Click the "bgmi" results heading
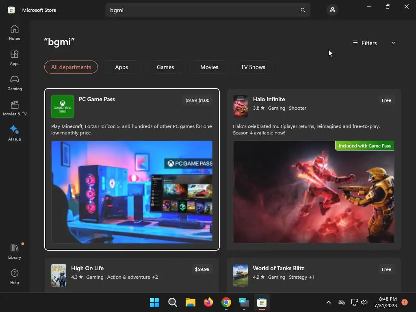Image resolution: width=416 pixels, height=312 pixels. click(59, 42)
